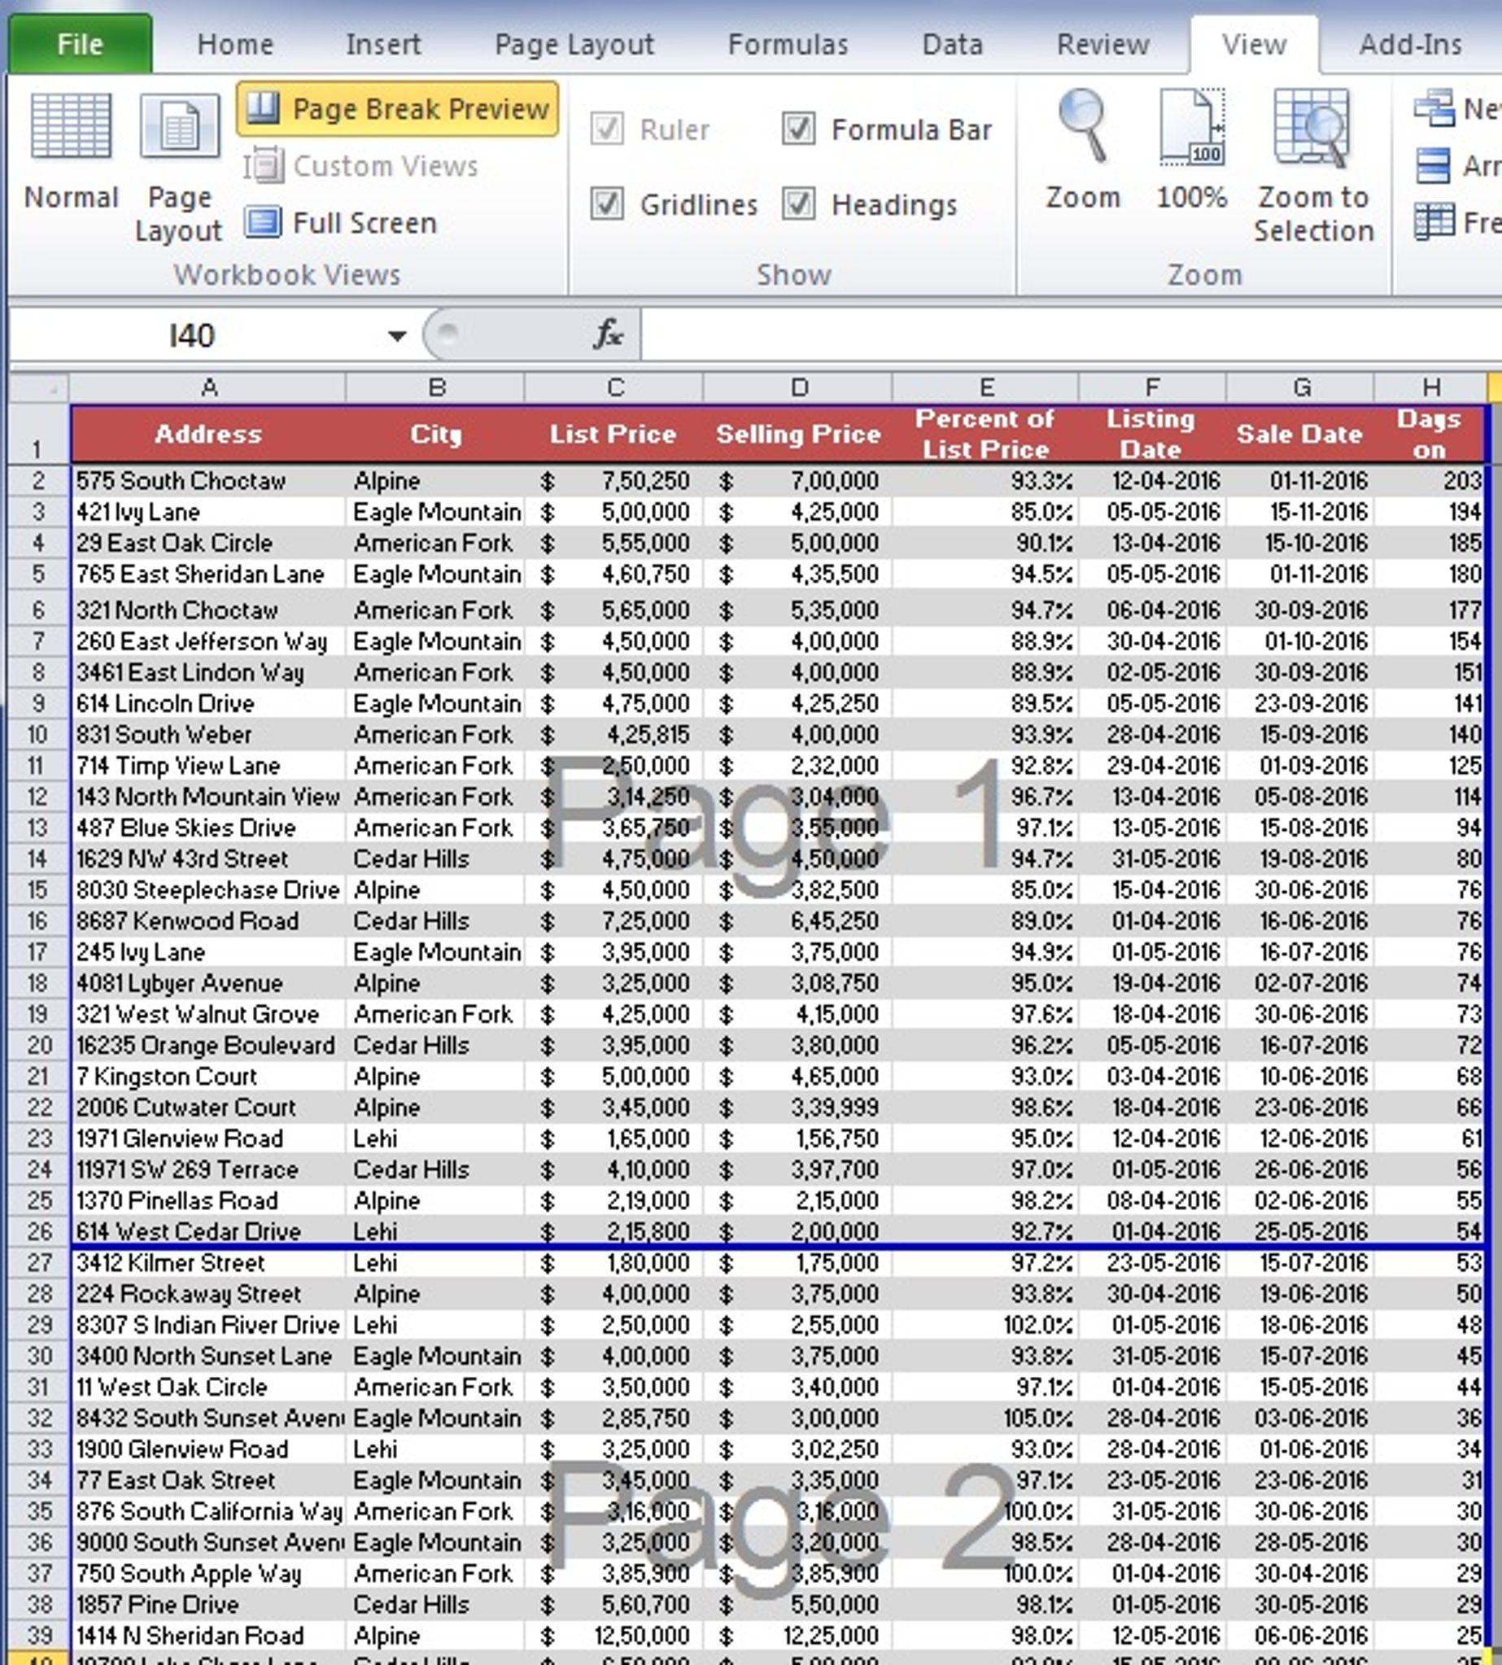The width and height of the screenshot is (1502, 1665).
Task: Select cell '16235 Orange Boulevard'
Action: tap(208, 1045)
